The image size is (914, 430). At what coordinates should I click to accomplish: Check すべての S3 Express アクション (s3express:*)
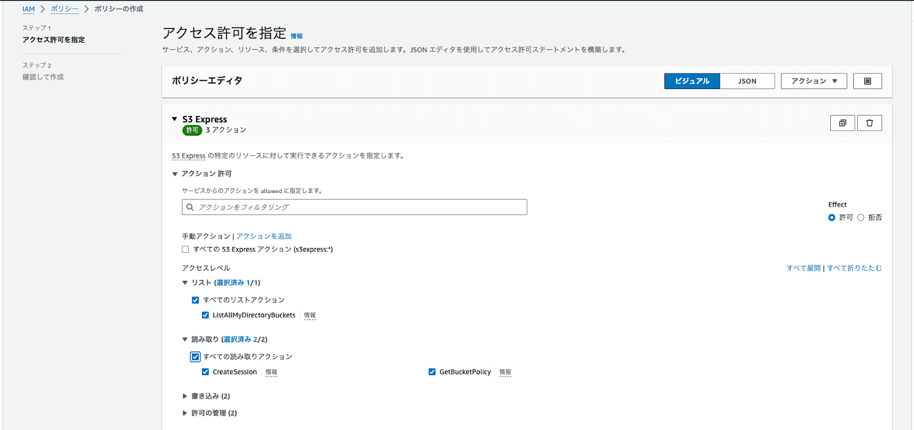click(185, 249)
